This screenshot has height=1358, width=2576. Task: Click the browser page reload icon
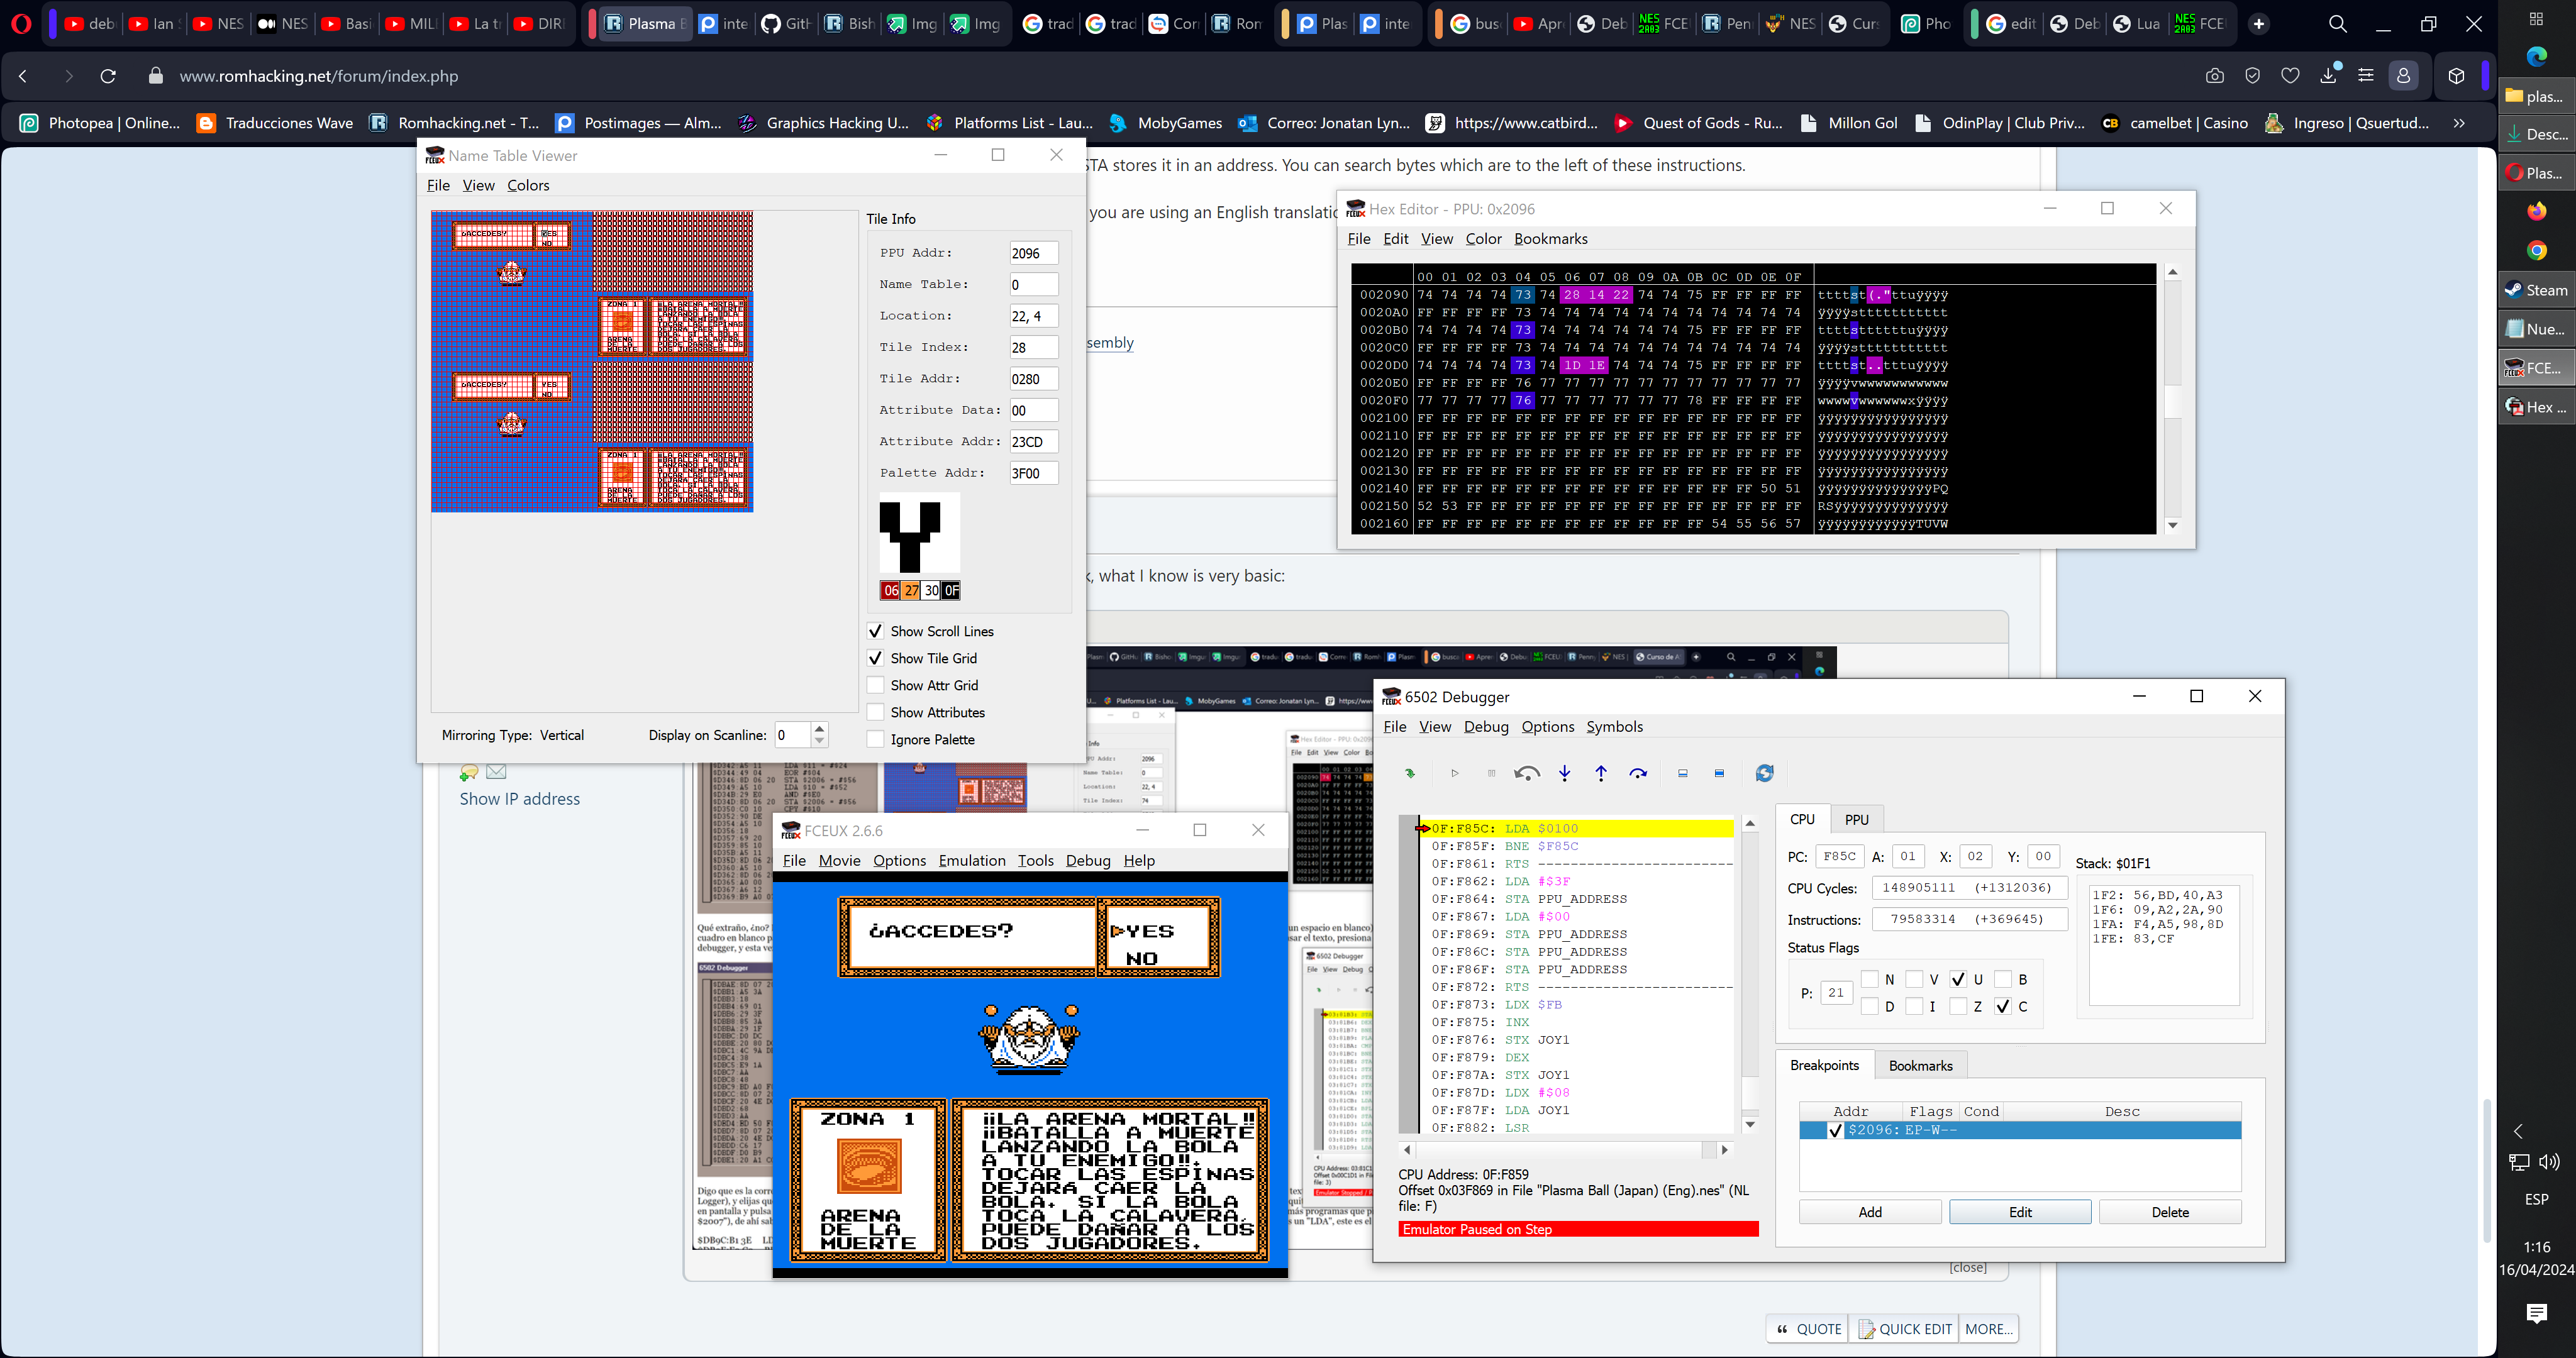coord(108,76)
